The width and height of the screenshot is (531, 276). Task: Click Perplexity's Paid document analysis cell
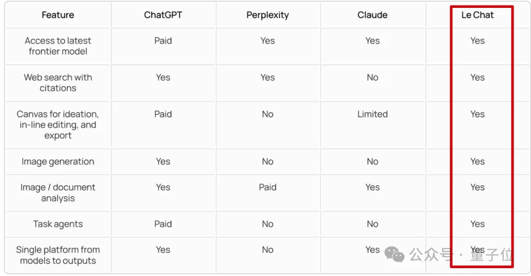(x=267, y=187)
